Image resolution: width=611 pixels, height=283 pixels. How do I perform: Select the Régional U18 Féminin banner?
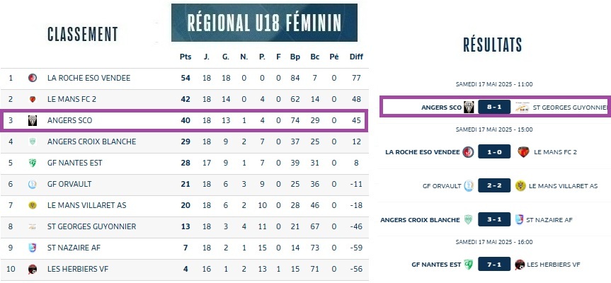coord(264,22)
